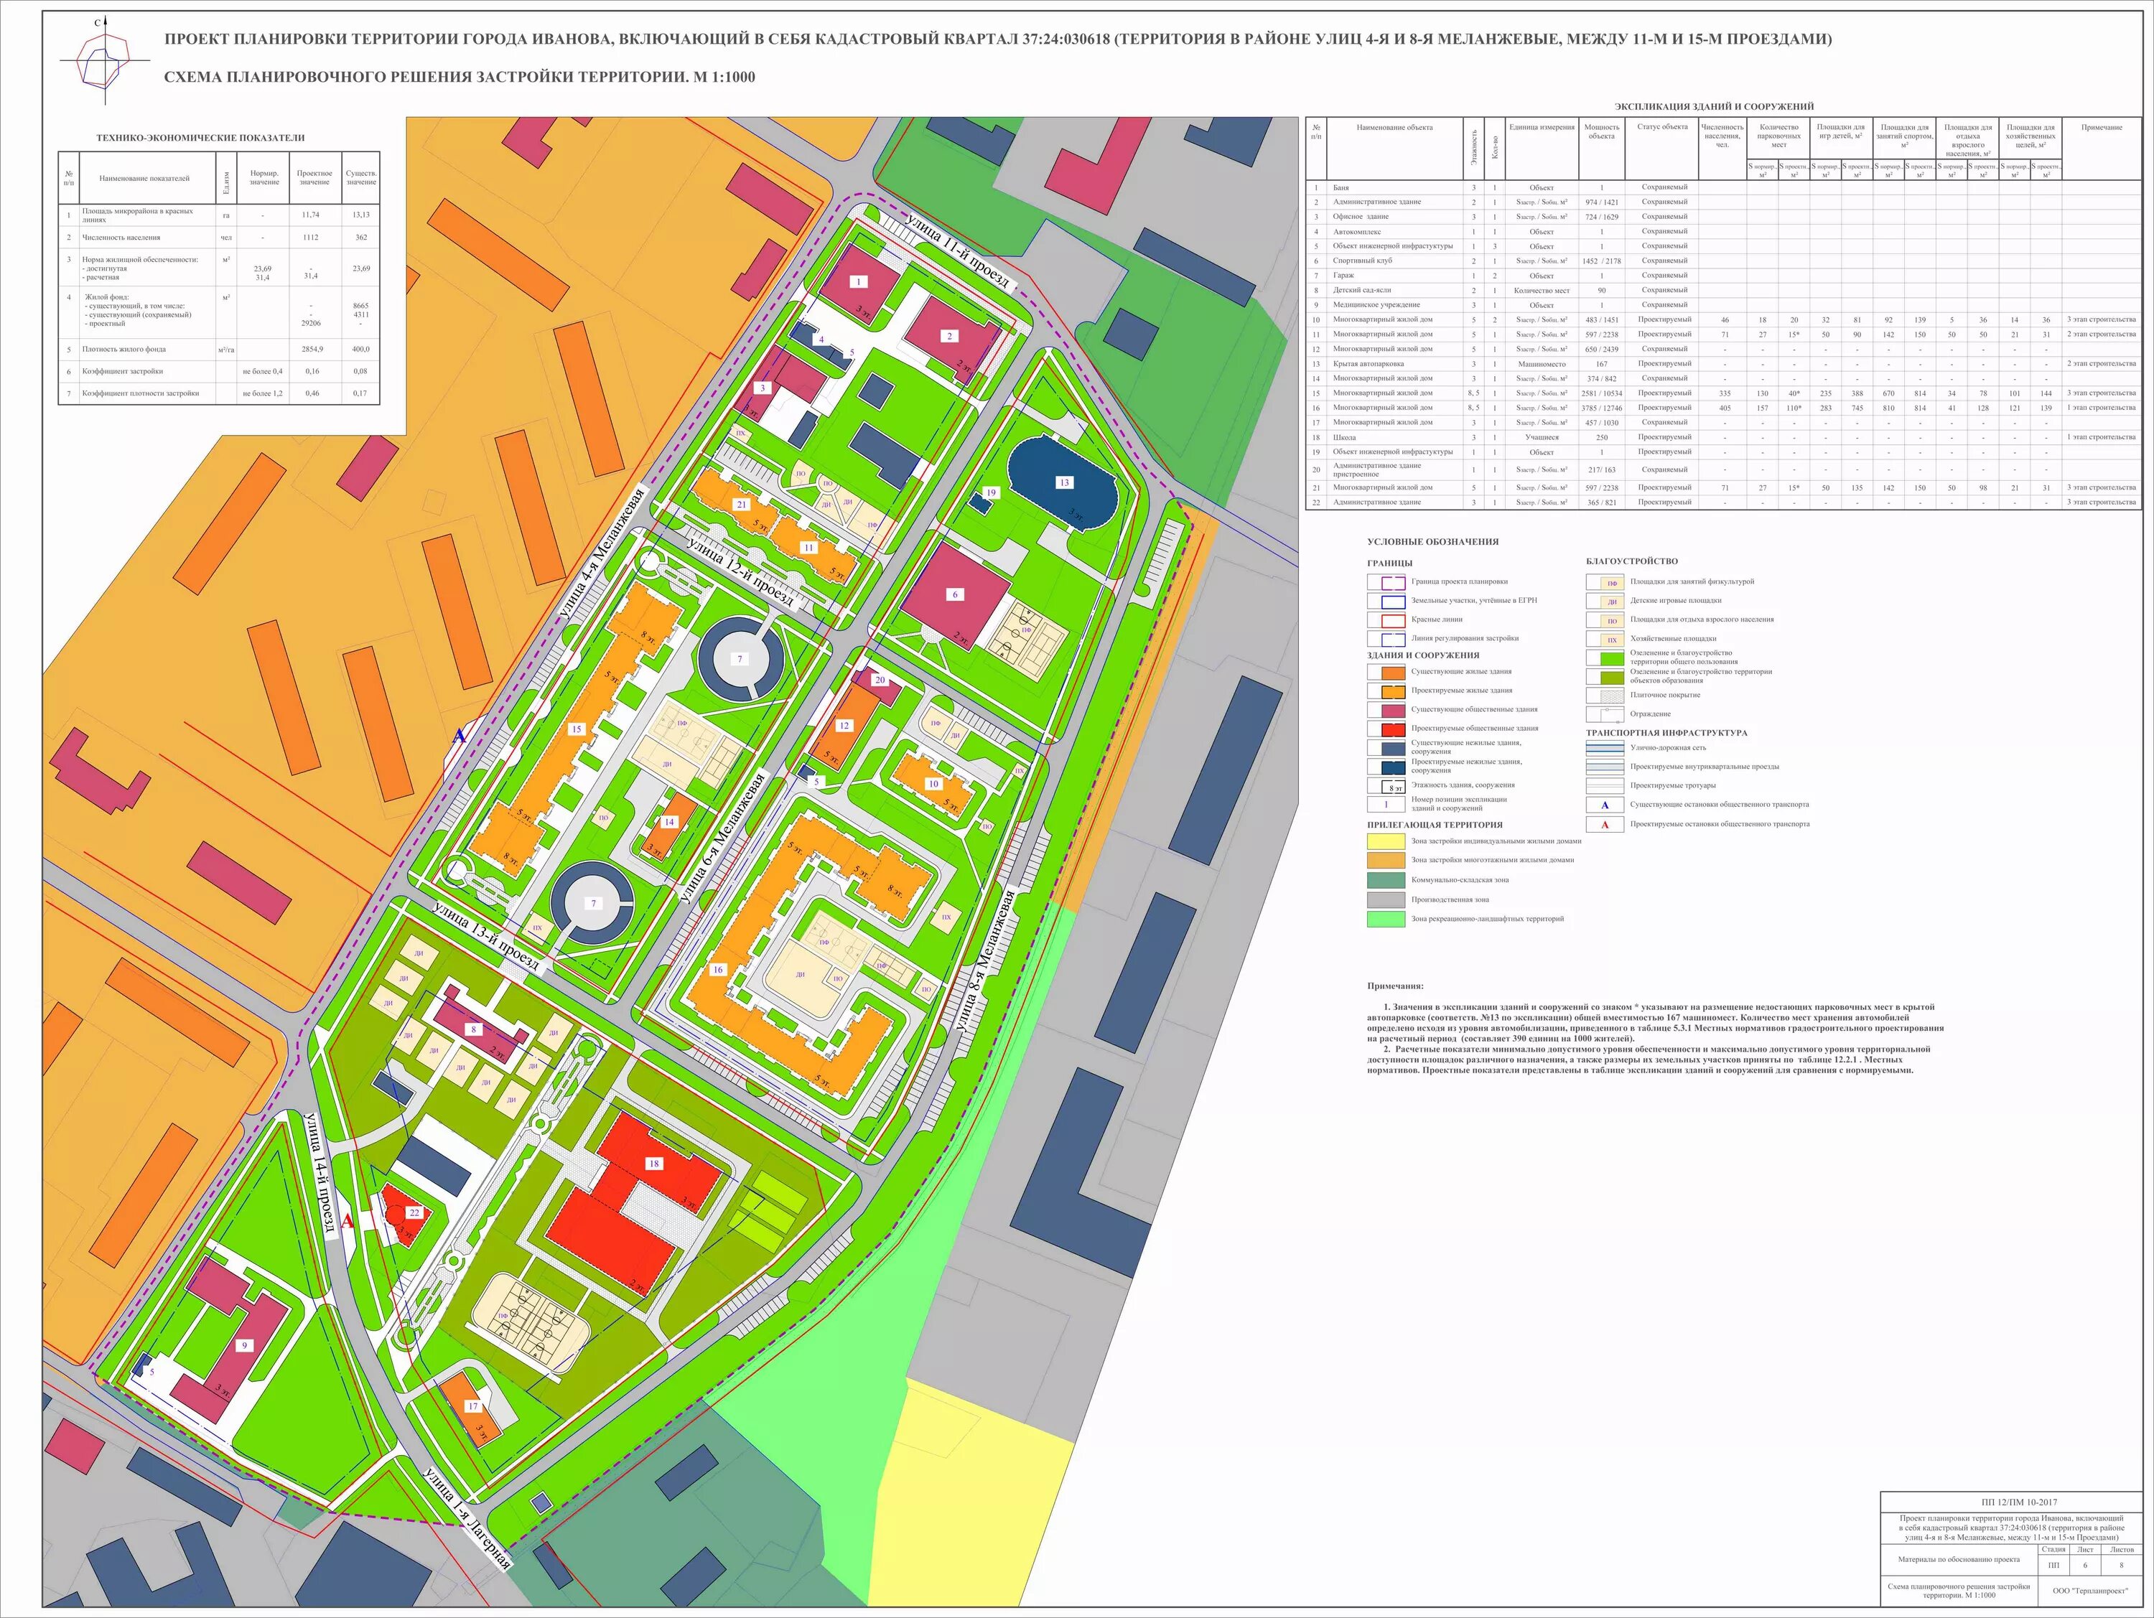Click the red proposed public buildings swatch
The width and height of the screenshot is (2154, 1618).
(1386, 729)
